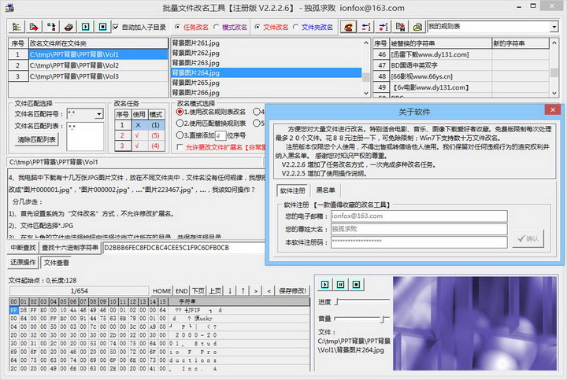Select option 3.直接添加 位序号
Viewport: 567px width, 380px height.
180,135
